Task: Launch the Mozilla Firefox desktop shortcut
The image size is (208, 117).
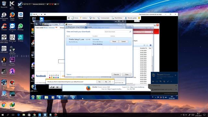Action: 12,16
